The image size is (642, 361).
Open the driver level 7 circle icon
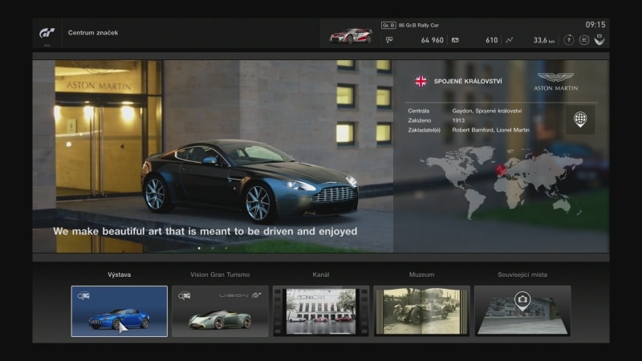(x=569, y=39)
